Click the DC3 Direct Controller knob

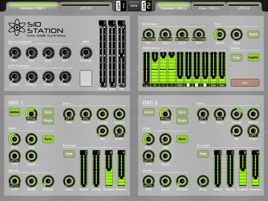point(48,53)
